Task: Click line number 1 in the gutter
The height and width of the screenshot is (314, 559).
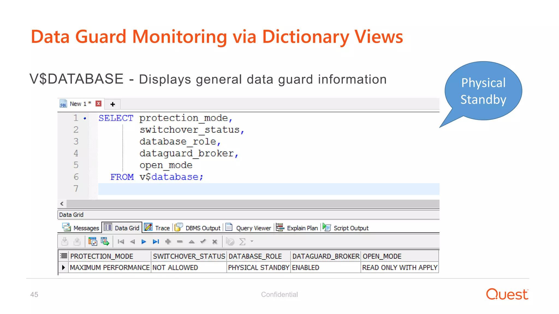Action: pos(76,118)
